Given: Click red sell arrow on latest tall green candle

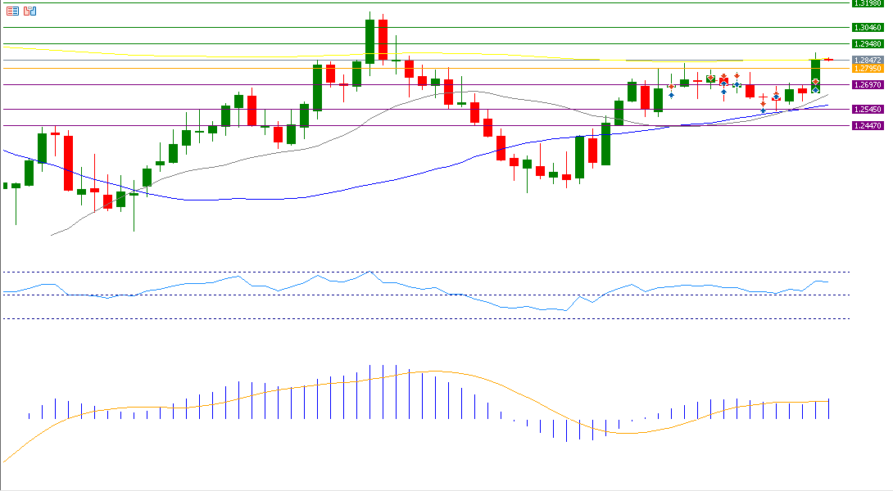Looking at the screenshot, I should [816, 81].
